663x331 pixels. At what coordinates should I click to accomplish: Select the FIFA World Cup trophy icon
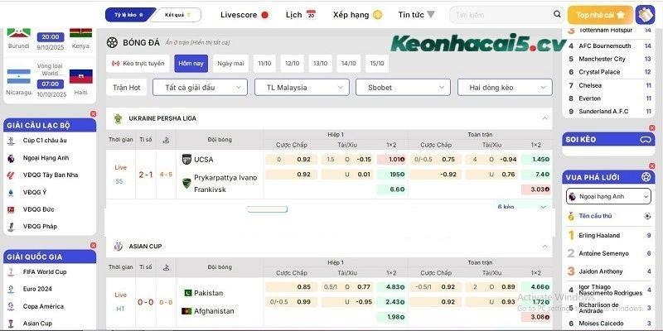click(x=11, y=272)
